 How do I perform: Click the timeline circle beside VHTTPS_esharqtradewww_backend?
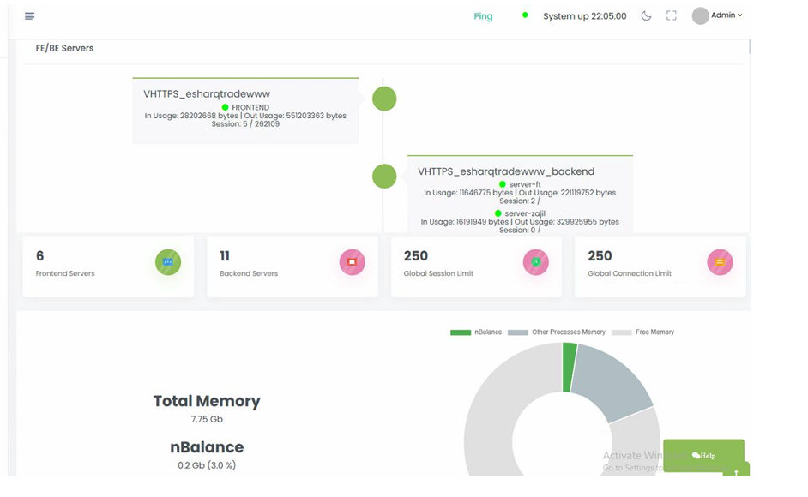click(384, 177)
